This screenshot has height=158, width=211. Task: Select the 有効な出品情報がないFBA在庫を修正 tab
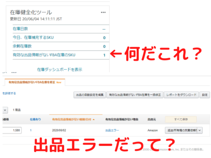35,82
